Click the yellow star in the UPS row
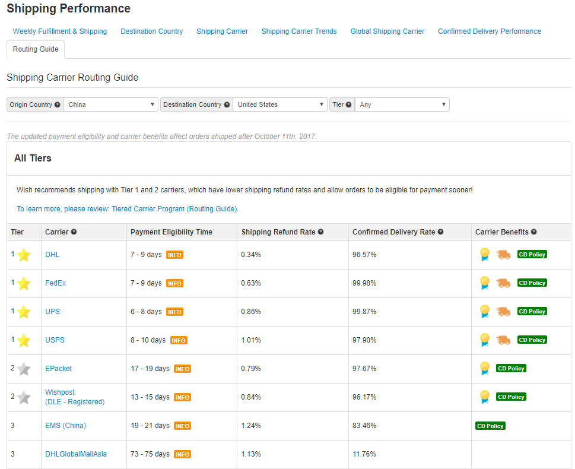This screenshot has height=469, width=575. click(x=24, y=312)
